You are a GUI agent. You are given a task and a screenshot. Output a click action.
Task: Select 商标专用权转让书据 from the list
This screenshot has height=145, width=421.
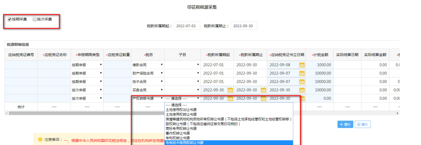click(229, 128)
